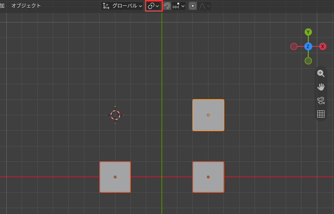
Task: Click the negative X axis gizmo circle
Action: 294,46
